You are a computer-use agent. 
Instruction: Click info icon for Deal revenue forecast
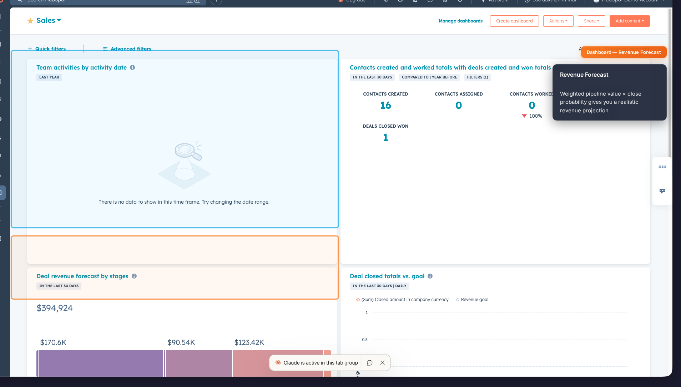[134, 276]
